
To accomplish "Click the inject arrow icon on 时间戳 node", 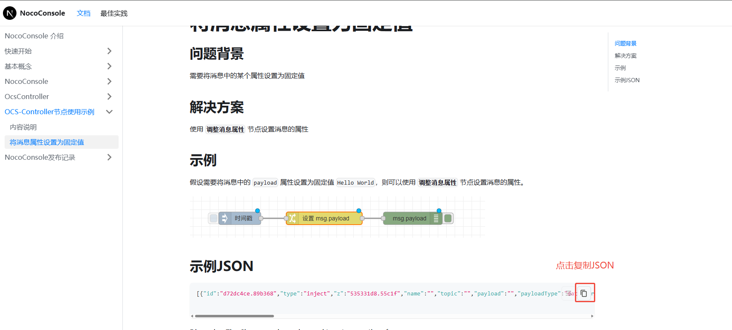I will [225, 218].
